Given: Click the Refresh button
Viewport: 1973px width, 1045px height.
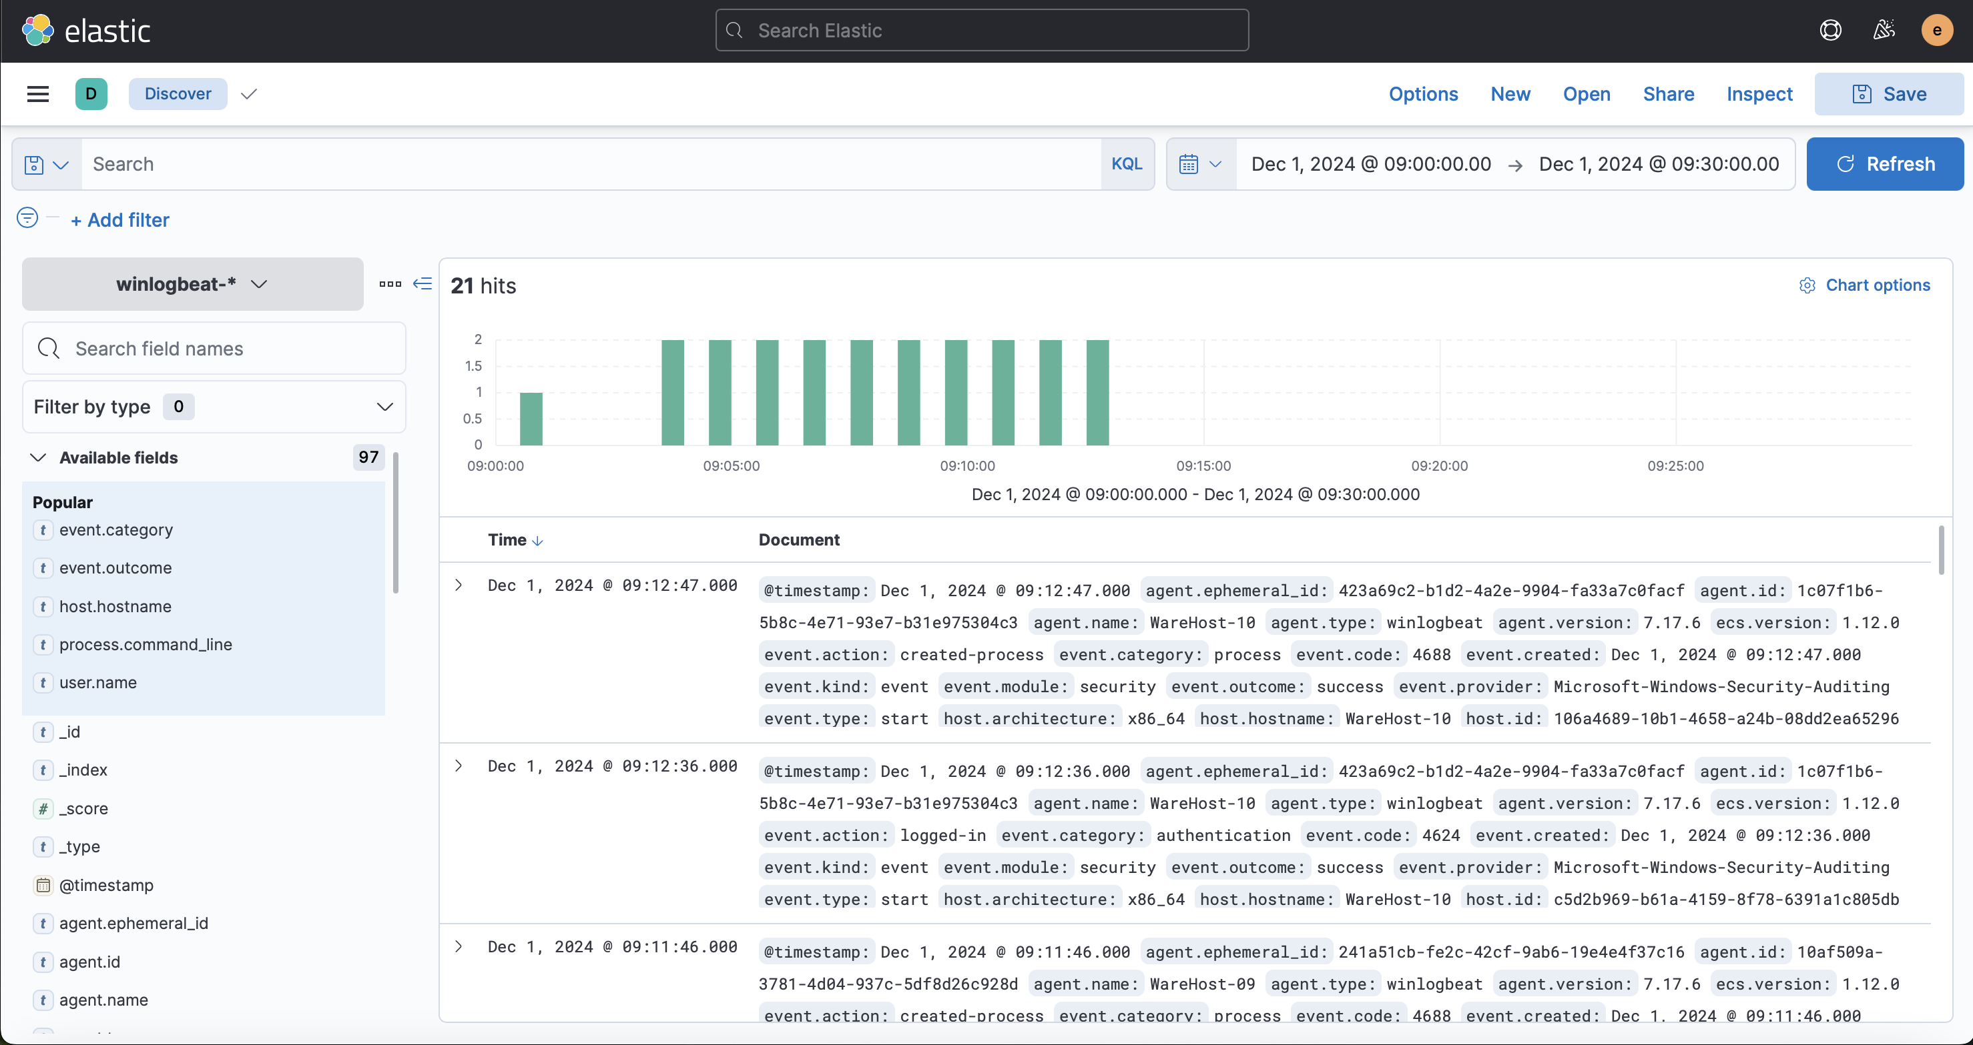Looking at the screenshot, I should 1885,165.
